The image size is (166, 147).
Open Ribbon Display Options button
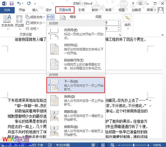(140, 4)
